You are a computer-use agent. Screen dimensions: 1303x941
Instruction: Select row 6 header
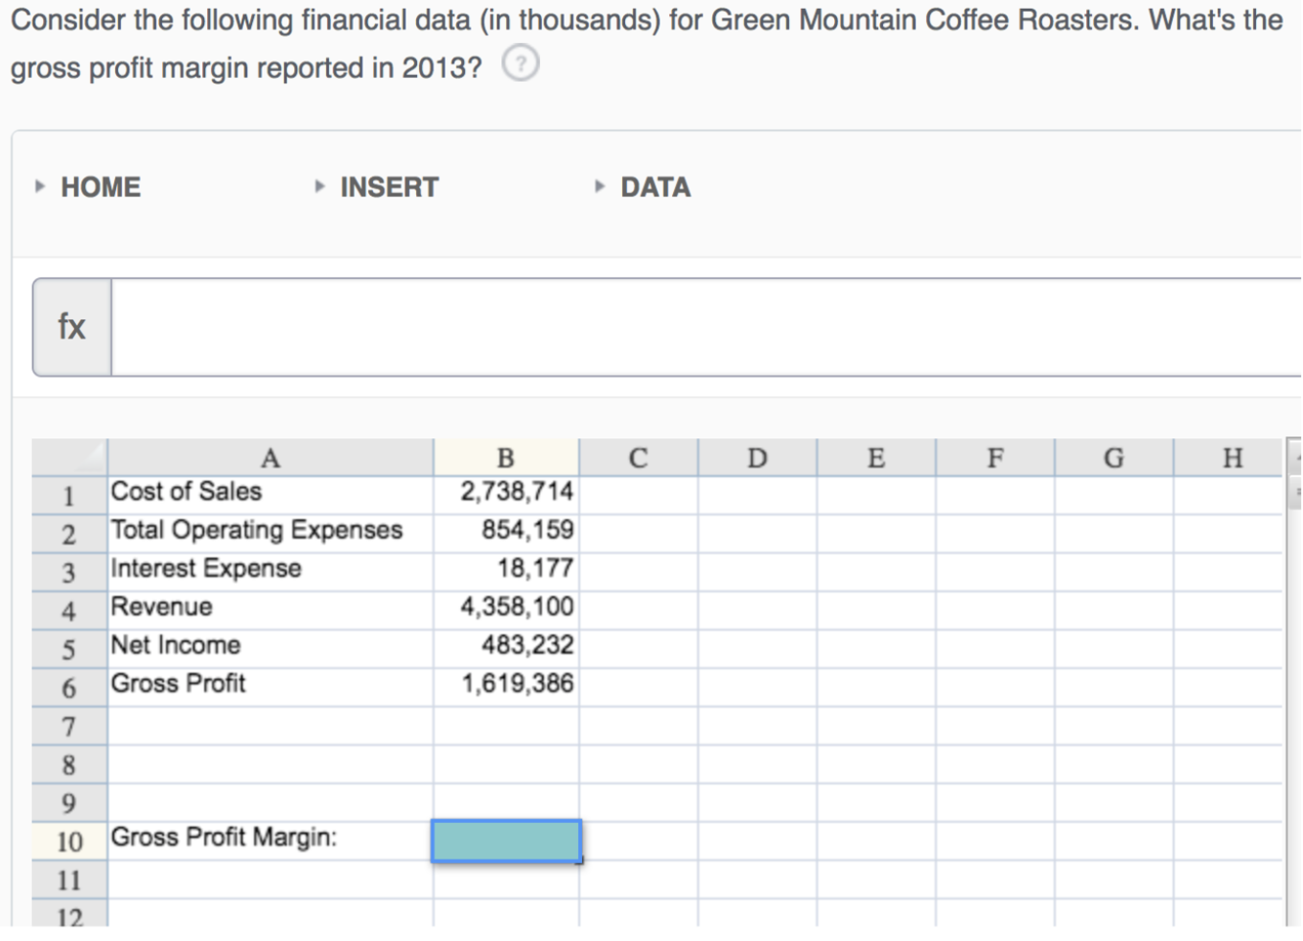coord(69,687)
